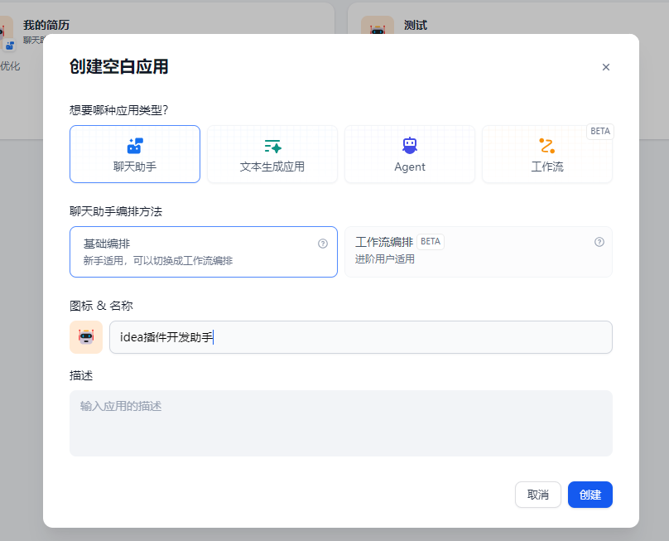Select 基础编排 orchestration method
Image resolution: width=669 pixels, height=541 pixels.
(204, 252)
